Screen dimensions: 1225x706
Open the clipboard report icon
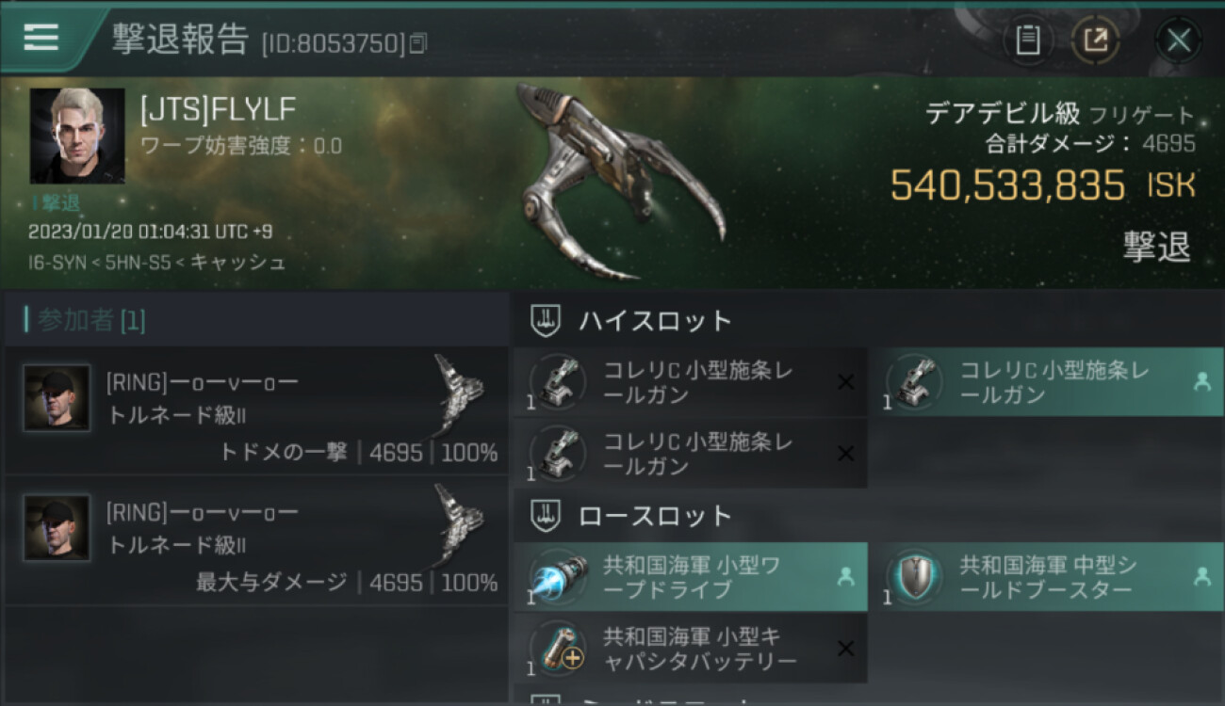click(1028, 40)
